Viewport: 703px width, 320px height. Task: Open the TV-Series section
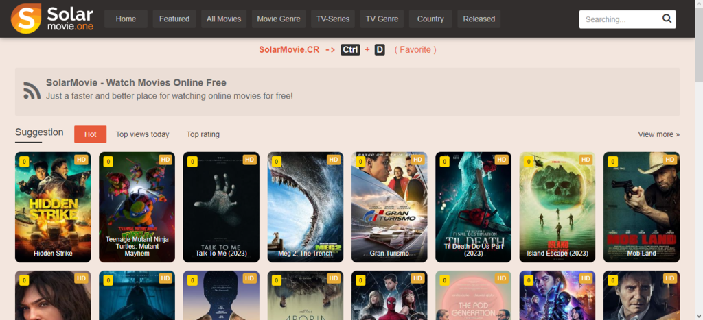pyautogui.click(x=333, y=19)
